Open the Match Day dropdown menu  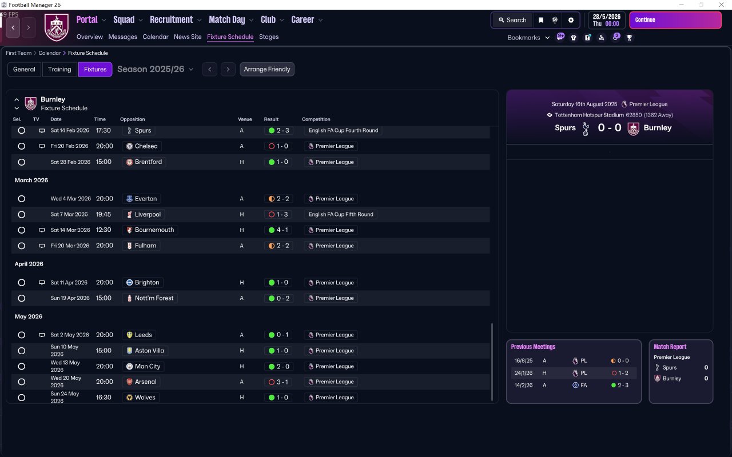(x=232, y=20)
